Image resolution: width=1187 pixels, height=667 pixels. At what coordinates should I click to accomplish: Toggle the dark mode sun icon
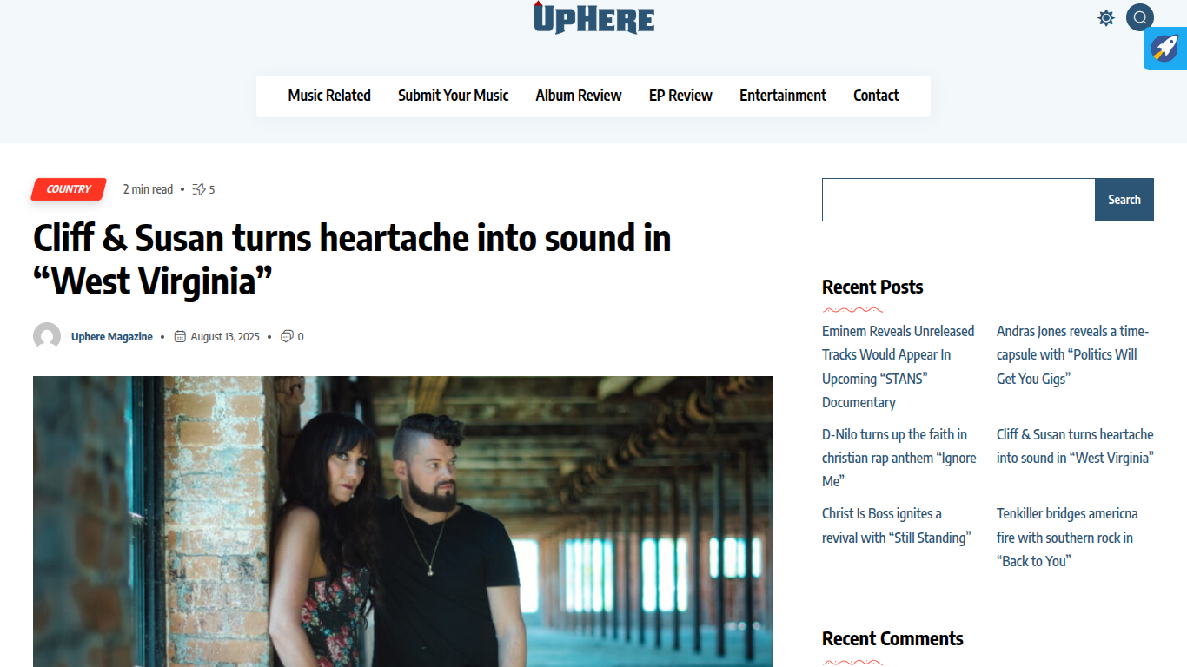(x=1106, y=17)
